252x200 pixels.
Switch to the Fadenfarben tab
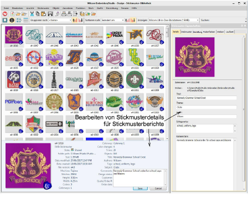click(209, 32)
